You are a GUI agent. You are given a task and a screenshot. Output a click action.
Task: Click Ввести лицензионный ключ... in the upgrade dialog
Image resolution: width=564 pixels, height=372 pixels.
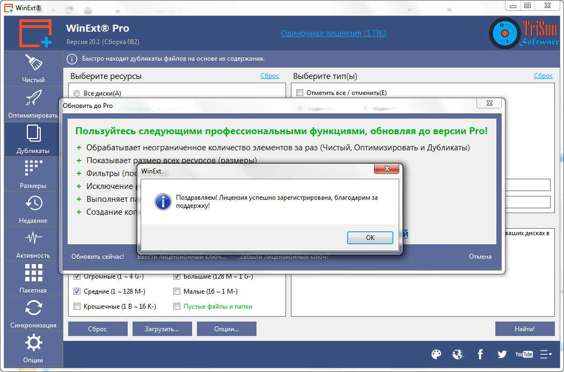point(181,257)
